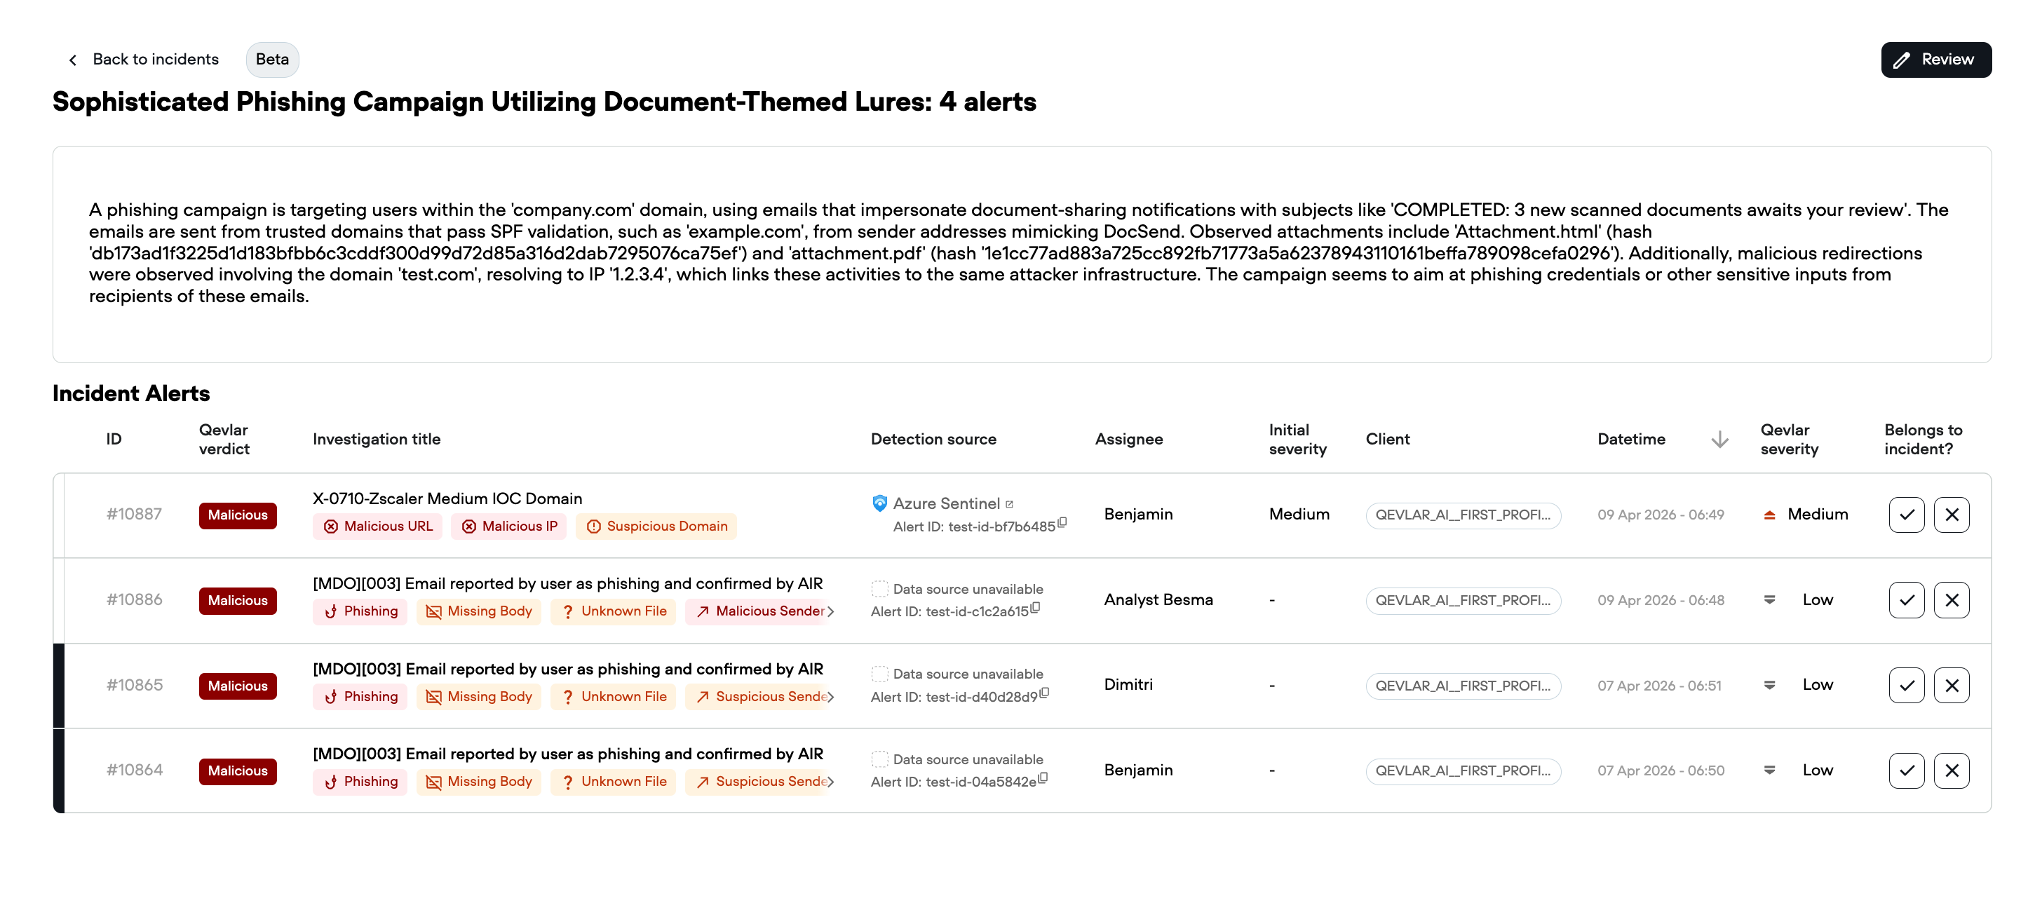Select the Malicious verdict badge on #10865
This screenshot has height=910, width=2028.
pos(237,686)
